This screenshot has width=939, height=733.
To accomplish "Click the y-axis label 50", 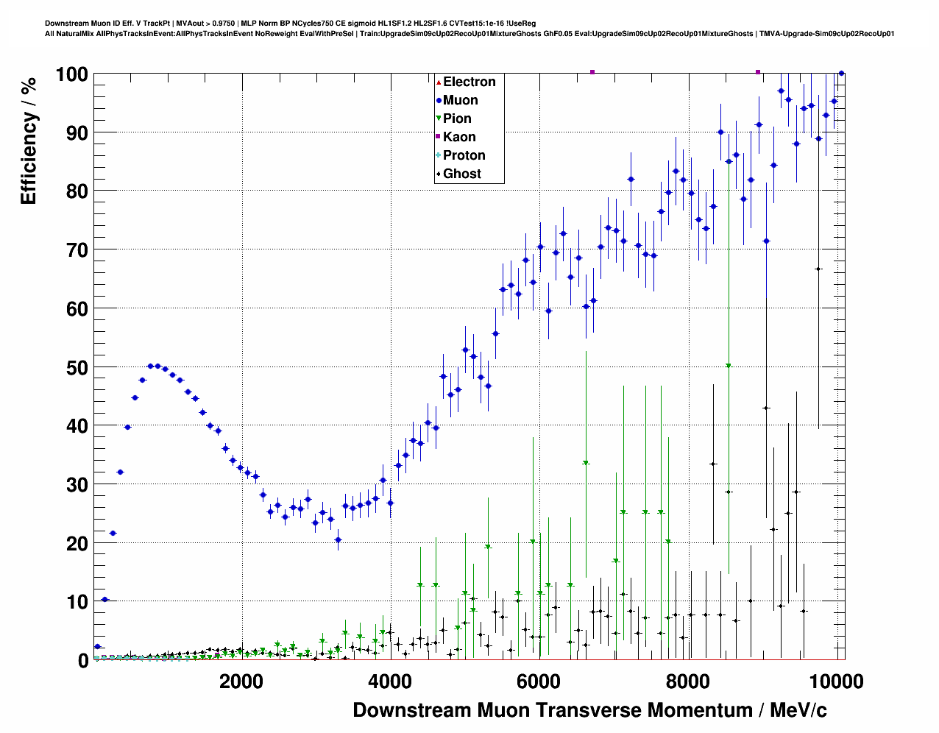I will point(77,367).
